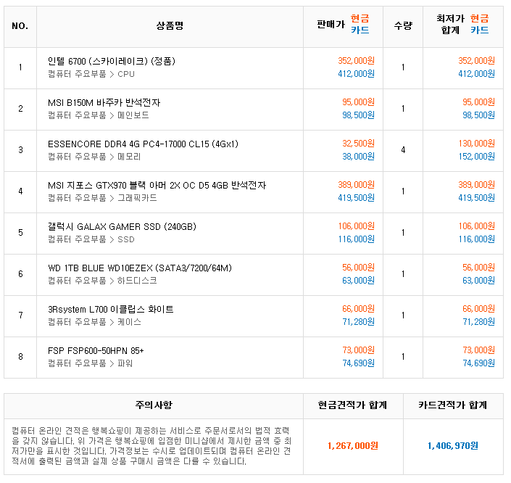This screenshot has height=483, width=511.
Task: Click the 412,000원 card sale price for 인텔 6700
Action: (356, 74)
